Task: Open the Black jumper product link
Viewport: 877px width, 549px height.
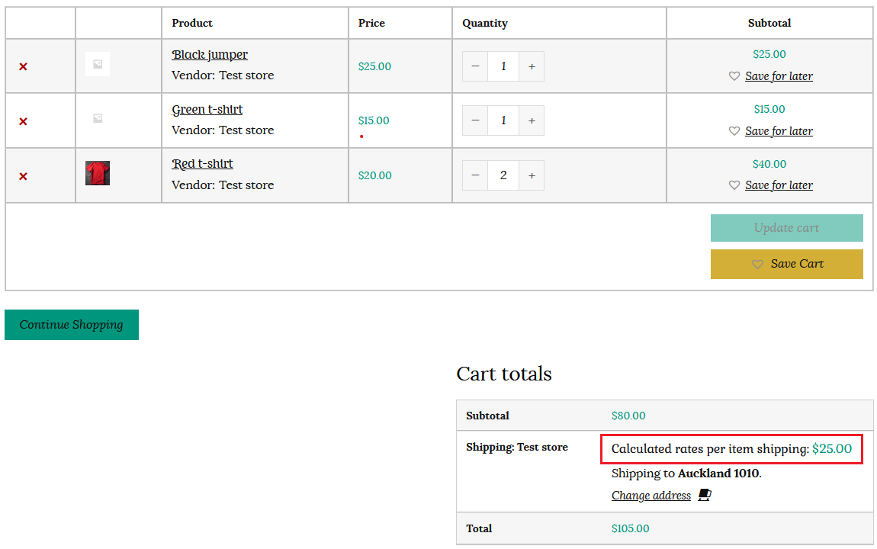Action: coord(210,55)
